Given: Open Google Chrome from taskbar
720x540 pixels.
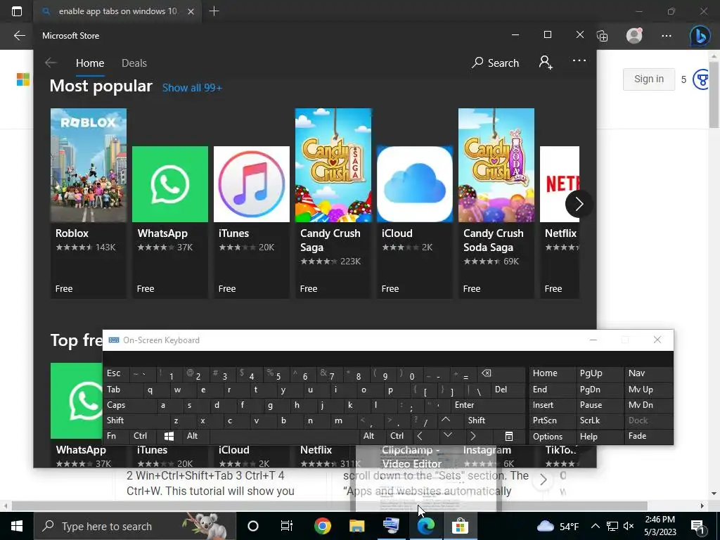Looking at the screenshot, I should click(322, 526).
